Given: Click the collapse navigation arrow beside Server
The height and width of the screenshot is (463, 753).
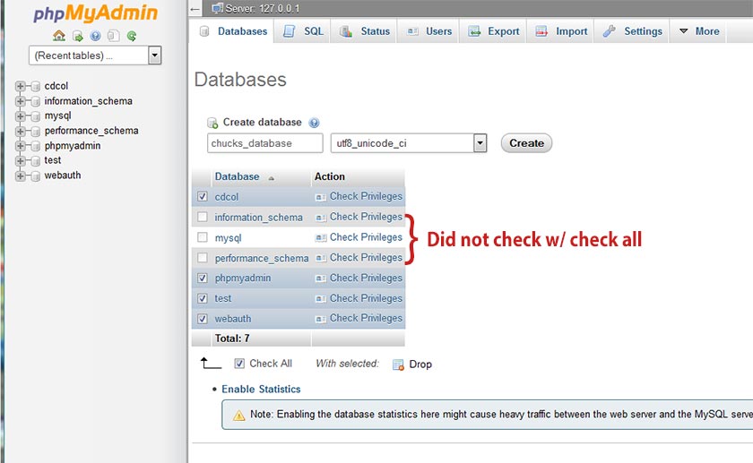Looking at the screenshot, I should [x=195, y=9].
